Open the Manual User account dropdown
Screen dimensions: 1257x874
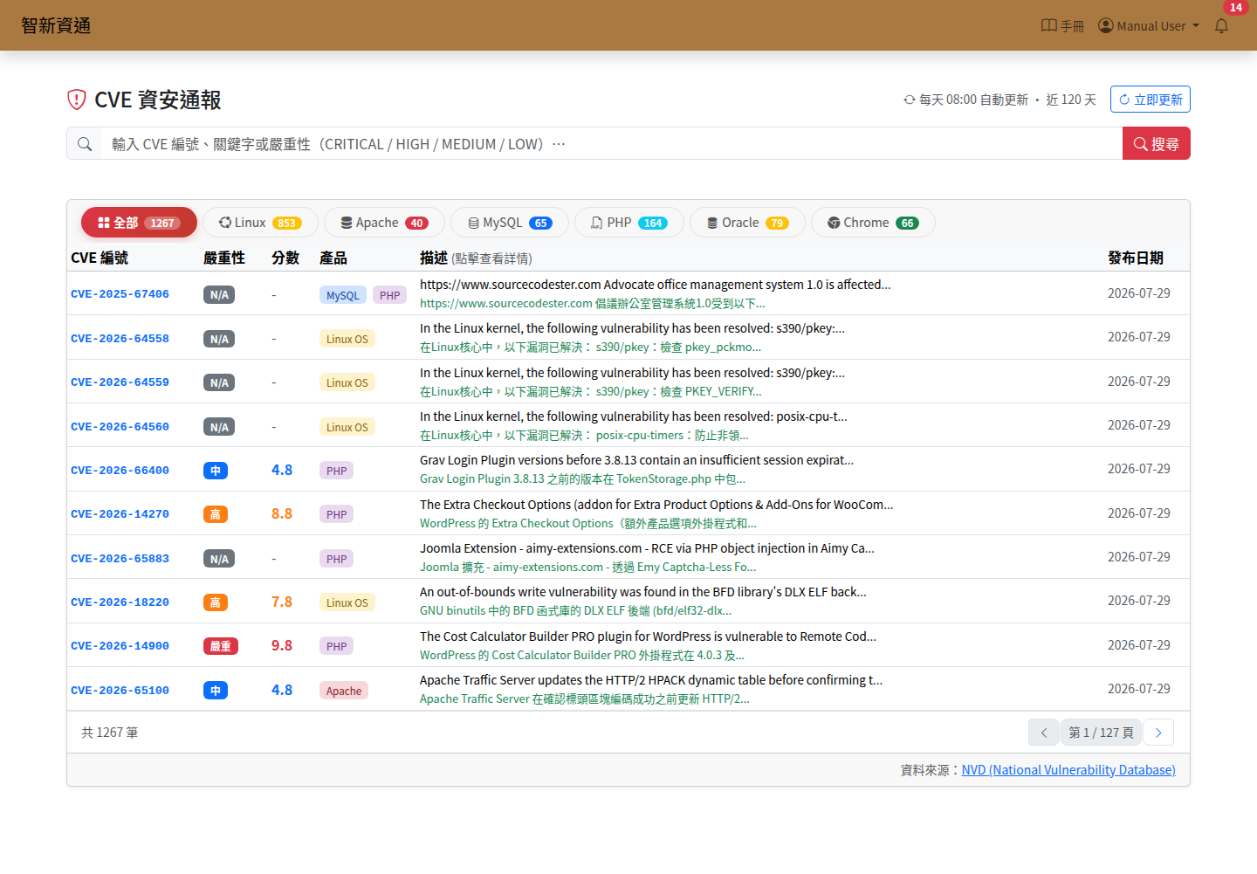pos(1149,26)
